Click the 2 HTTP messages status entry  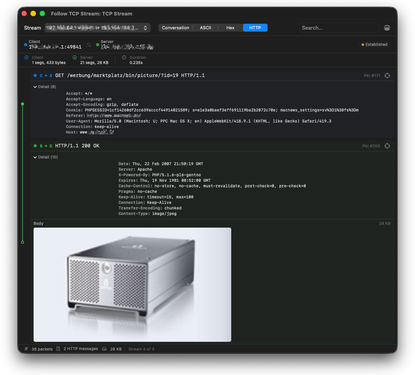point(81,349)
